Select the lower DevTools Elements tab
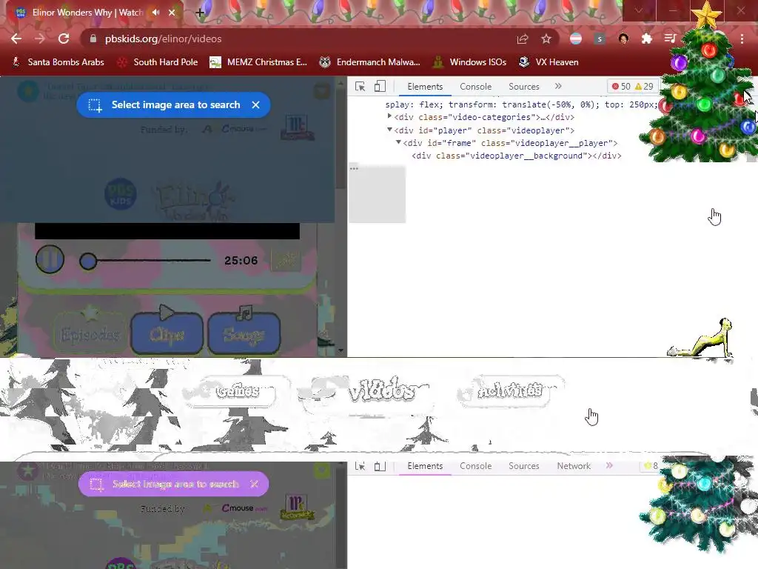This screenshot has height=569, width=758. click(x=425, y=466)
